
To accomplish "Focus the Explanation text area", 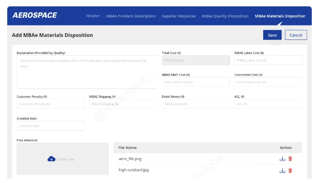I will (x=87, y=72).
